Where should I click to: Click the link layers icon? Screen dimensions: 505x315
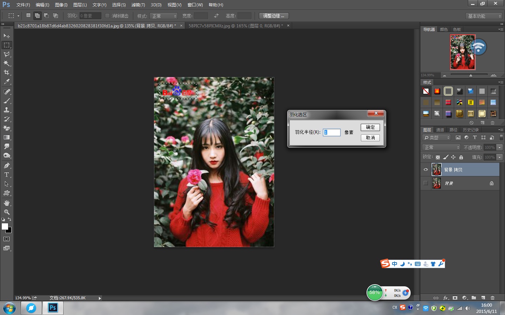coord(436,298)
